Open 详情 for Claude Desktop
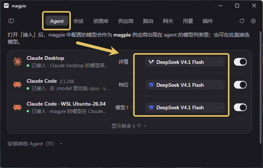The image size is (263, 168). [x=125, y=62]
